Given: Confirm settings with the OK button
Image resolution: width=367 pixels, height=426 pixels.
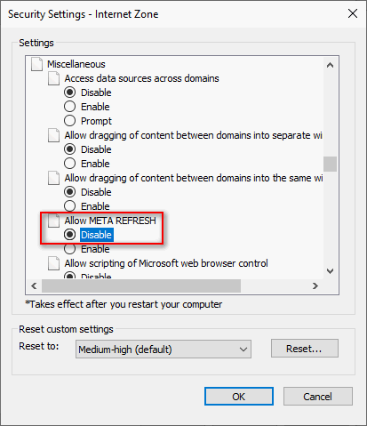Looking at the screenshot, I should (x=239, y=397).
